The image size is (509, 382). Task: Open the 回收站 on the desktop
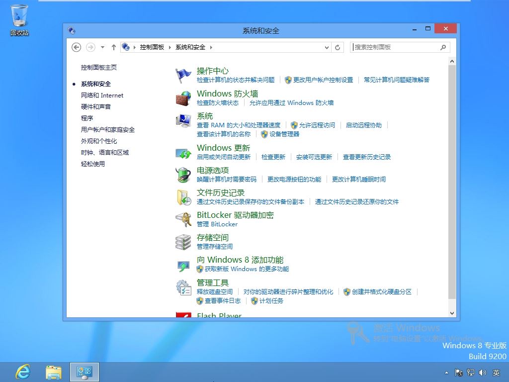(x=19, y=20)
